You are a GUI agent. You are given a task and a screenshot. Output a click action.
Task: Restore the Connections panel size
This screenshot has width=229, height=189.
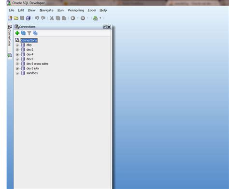click(105, 27)
